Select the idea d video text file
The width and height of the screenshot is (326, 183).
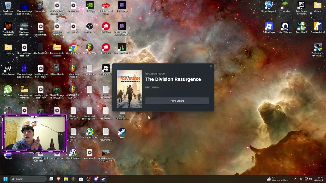90,70
